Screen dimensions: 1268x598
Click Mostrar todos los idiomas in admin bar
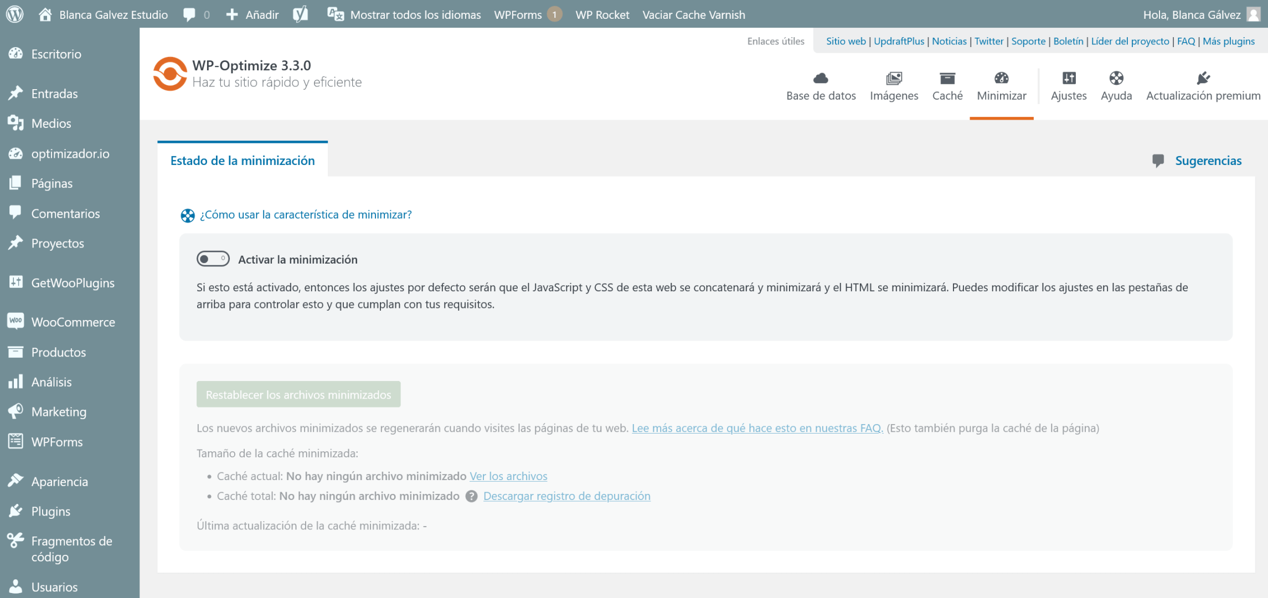click(x=415, y=15)
